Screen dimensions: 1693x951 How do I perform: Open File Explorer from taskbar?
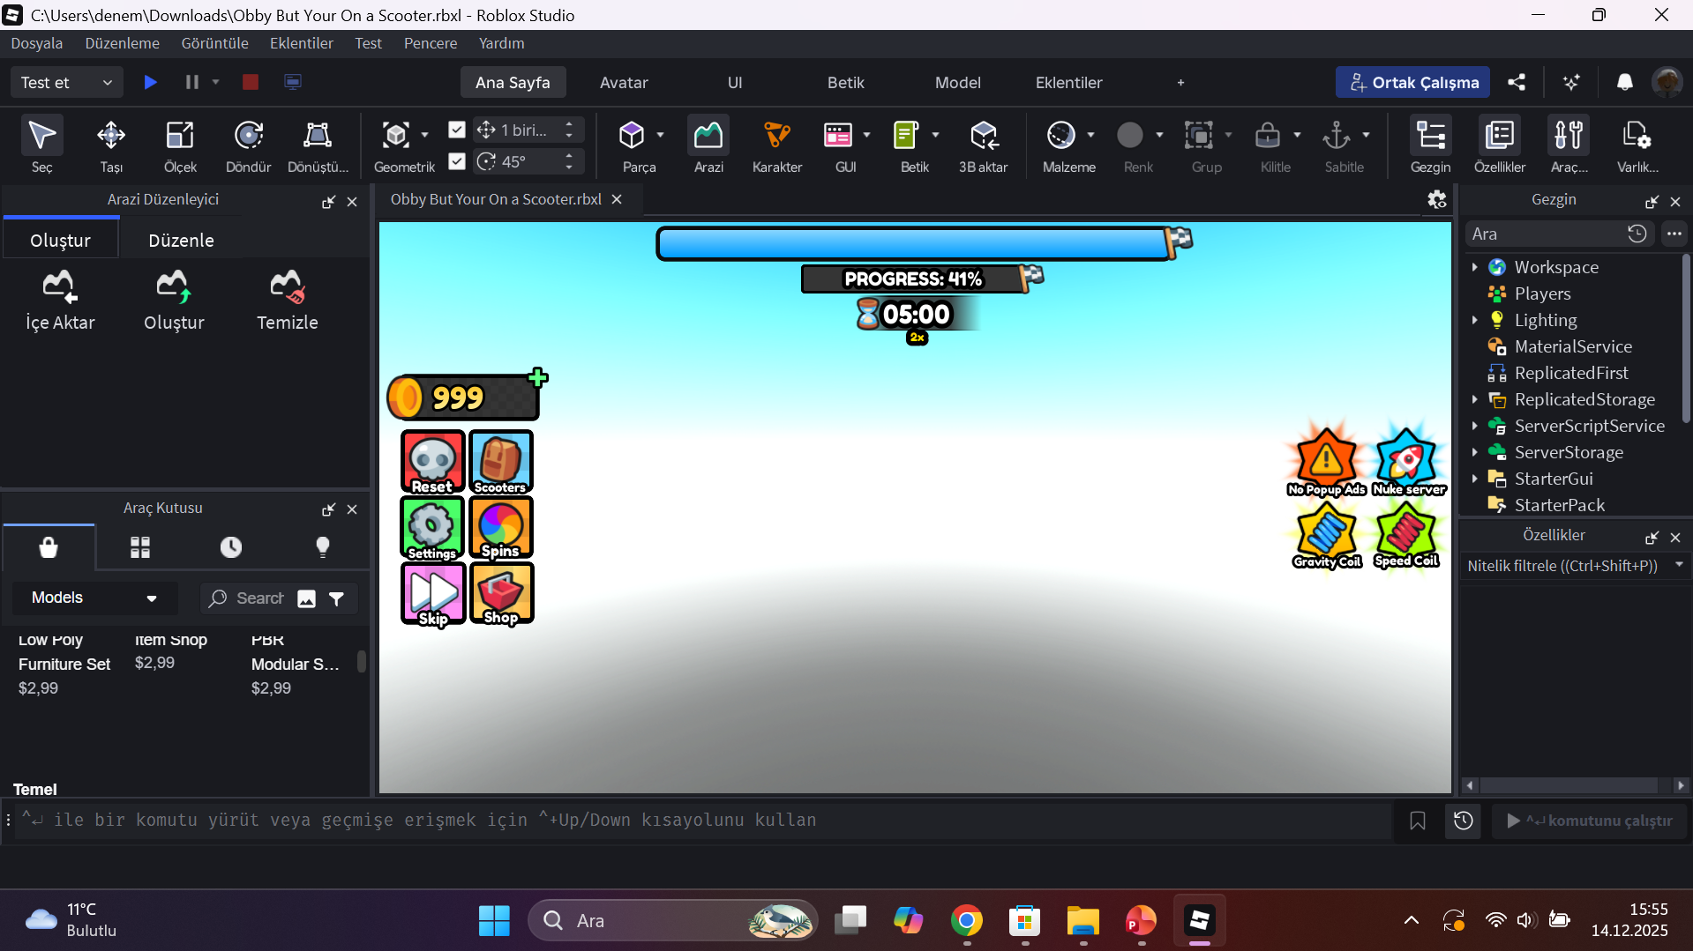coord(1082,921)
